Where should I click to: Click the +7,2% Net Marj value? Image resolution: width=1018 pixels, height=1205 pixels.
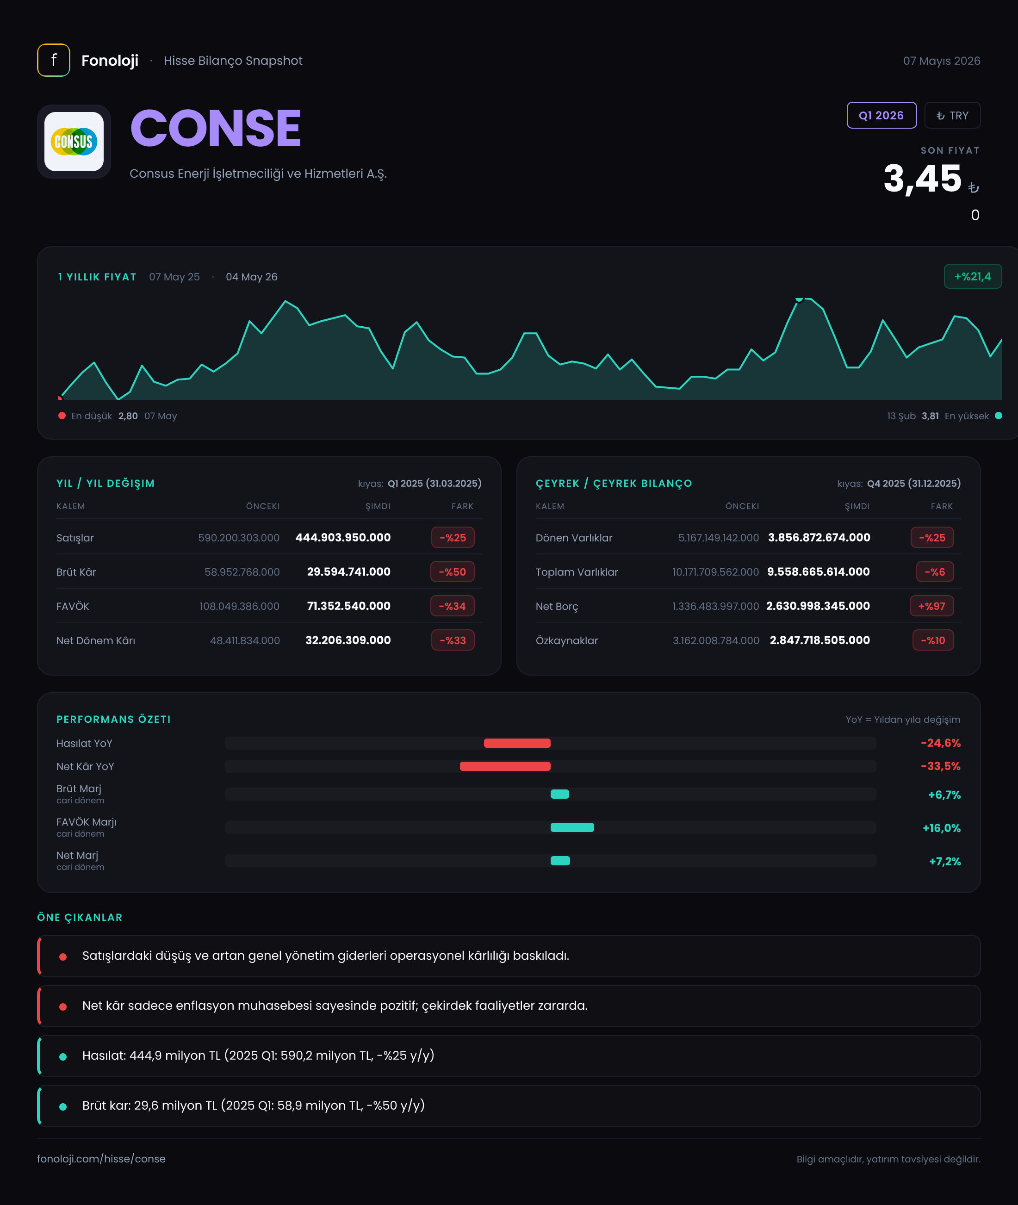(x=945, y=862)
